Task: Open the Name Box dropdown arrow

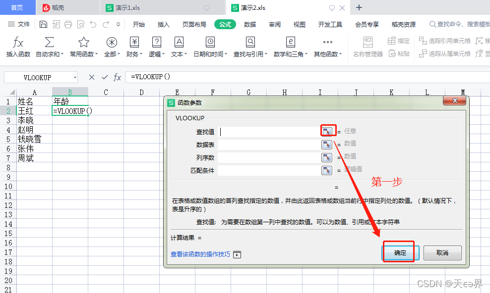Action: pyautogui.click(x=75, y=78)
